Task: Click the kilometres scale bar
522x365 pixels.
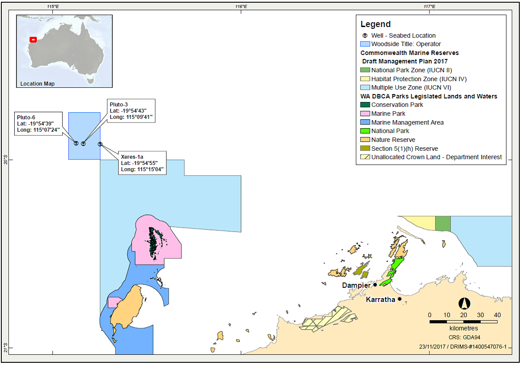Action: point(463,321)
